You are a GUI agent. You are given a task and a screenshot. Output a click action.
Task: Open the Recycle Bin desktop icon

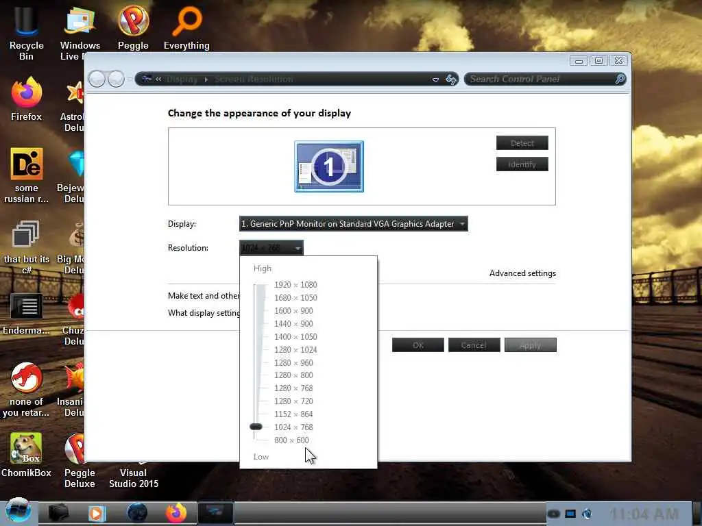(x=26, y=32)
